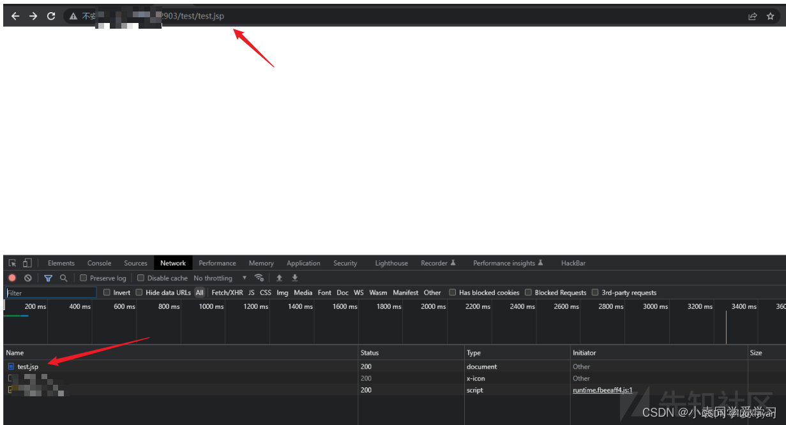Check Disable cache
Image resolution: width=786 pixels, height=425 pixels.
pyautogui.click(x=140, y=278)
